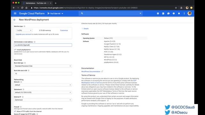Show help for Boot disk type
This screenshot has width=205, height=115.
tap(25, 63)
